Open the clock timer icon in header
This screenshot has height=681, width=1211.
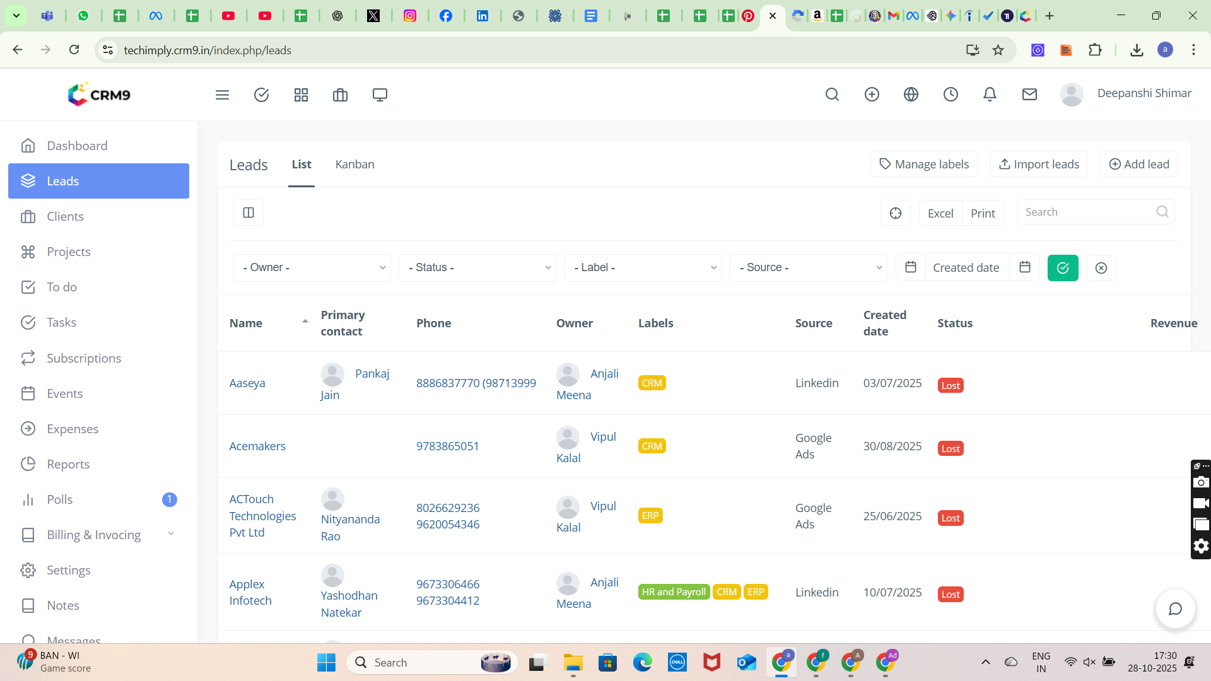click(951, 95)
